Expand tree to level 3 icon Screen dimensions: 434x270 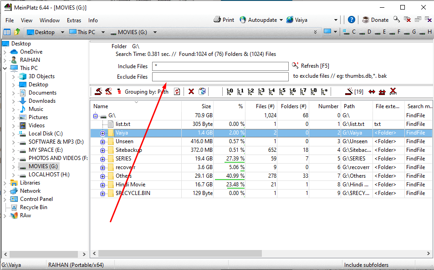pyautogui.click(x=261, y=91)
